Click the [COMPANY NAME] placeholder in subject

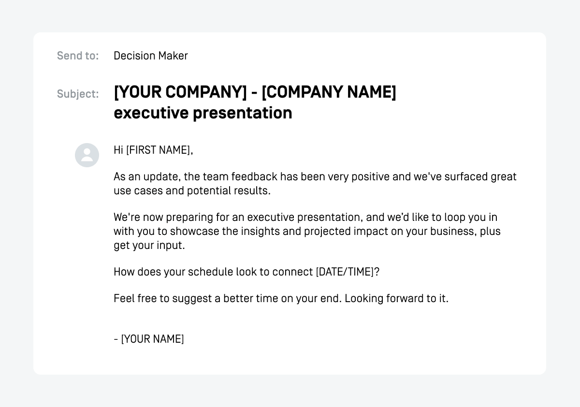[x=329, y=92]
